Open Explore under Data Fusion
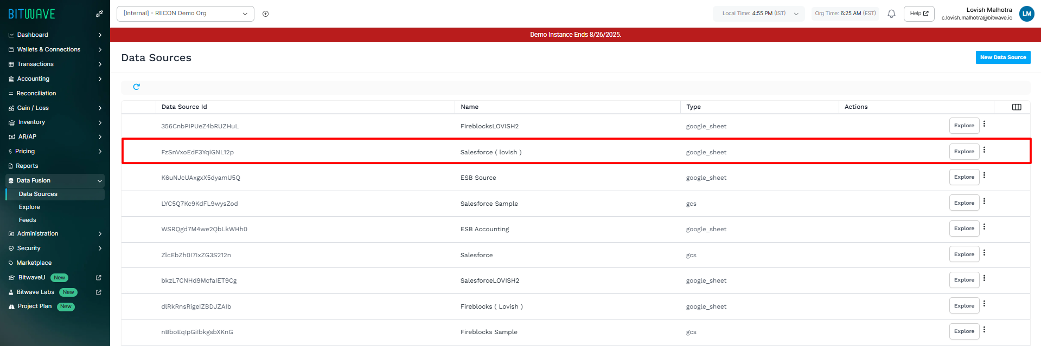The height and width of the screenshot is (346, 1041). (29, 207)
